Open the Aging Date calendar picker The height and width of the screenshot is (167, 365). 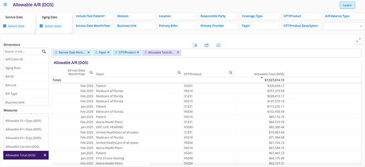coord(41,26)
